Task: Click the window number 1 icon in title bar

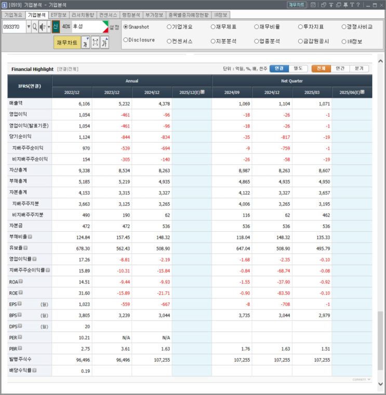Action: pos(4,5)
